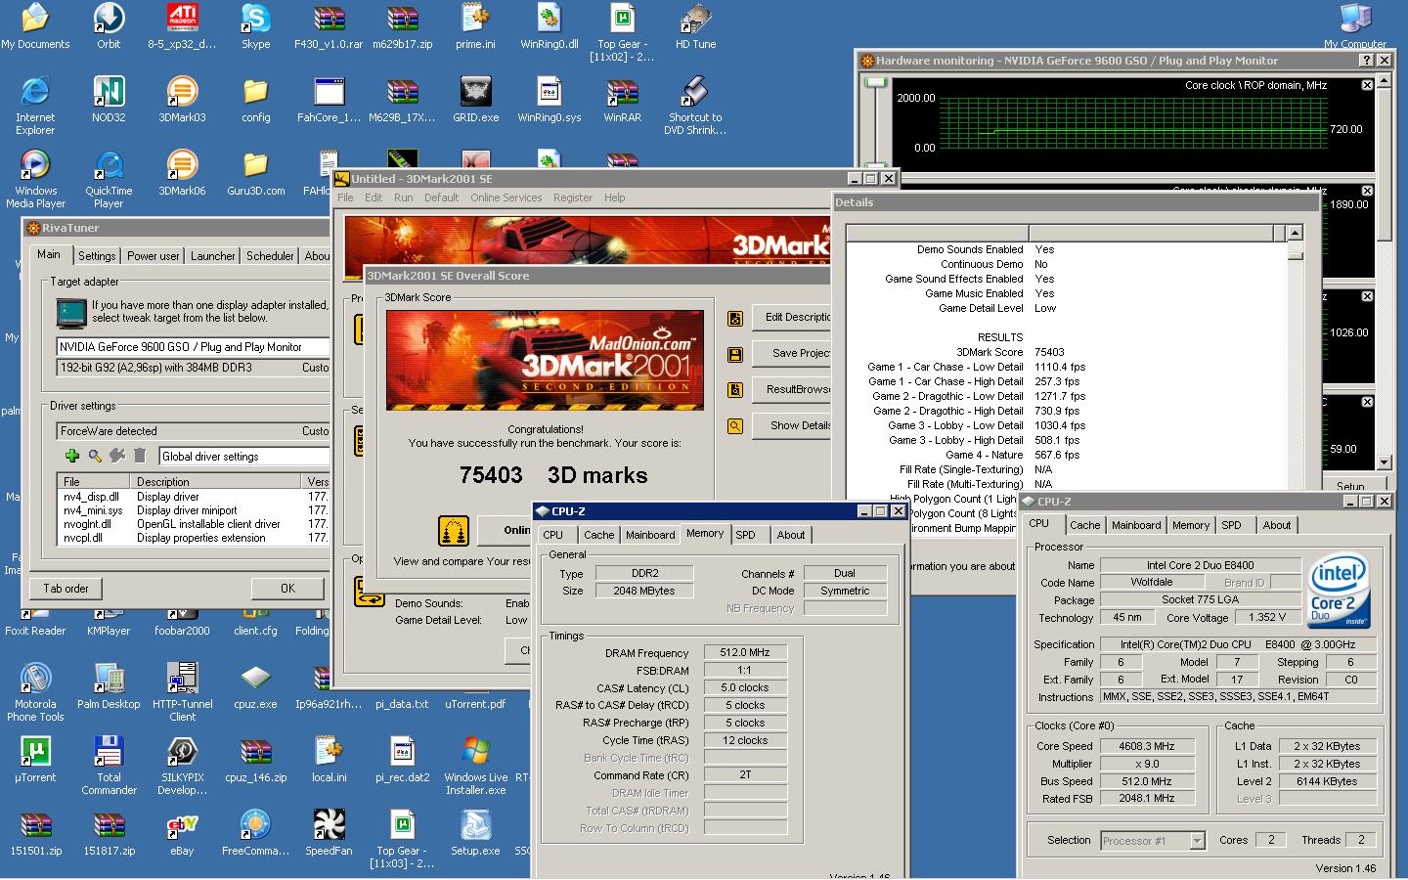Click the 3DMark Show Details magnifier icon
1408x880 pixels.
735,426
